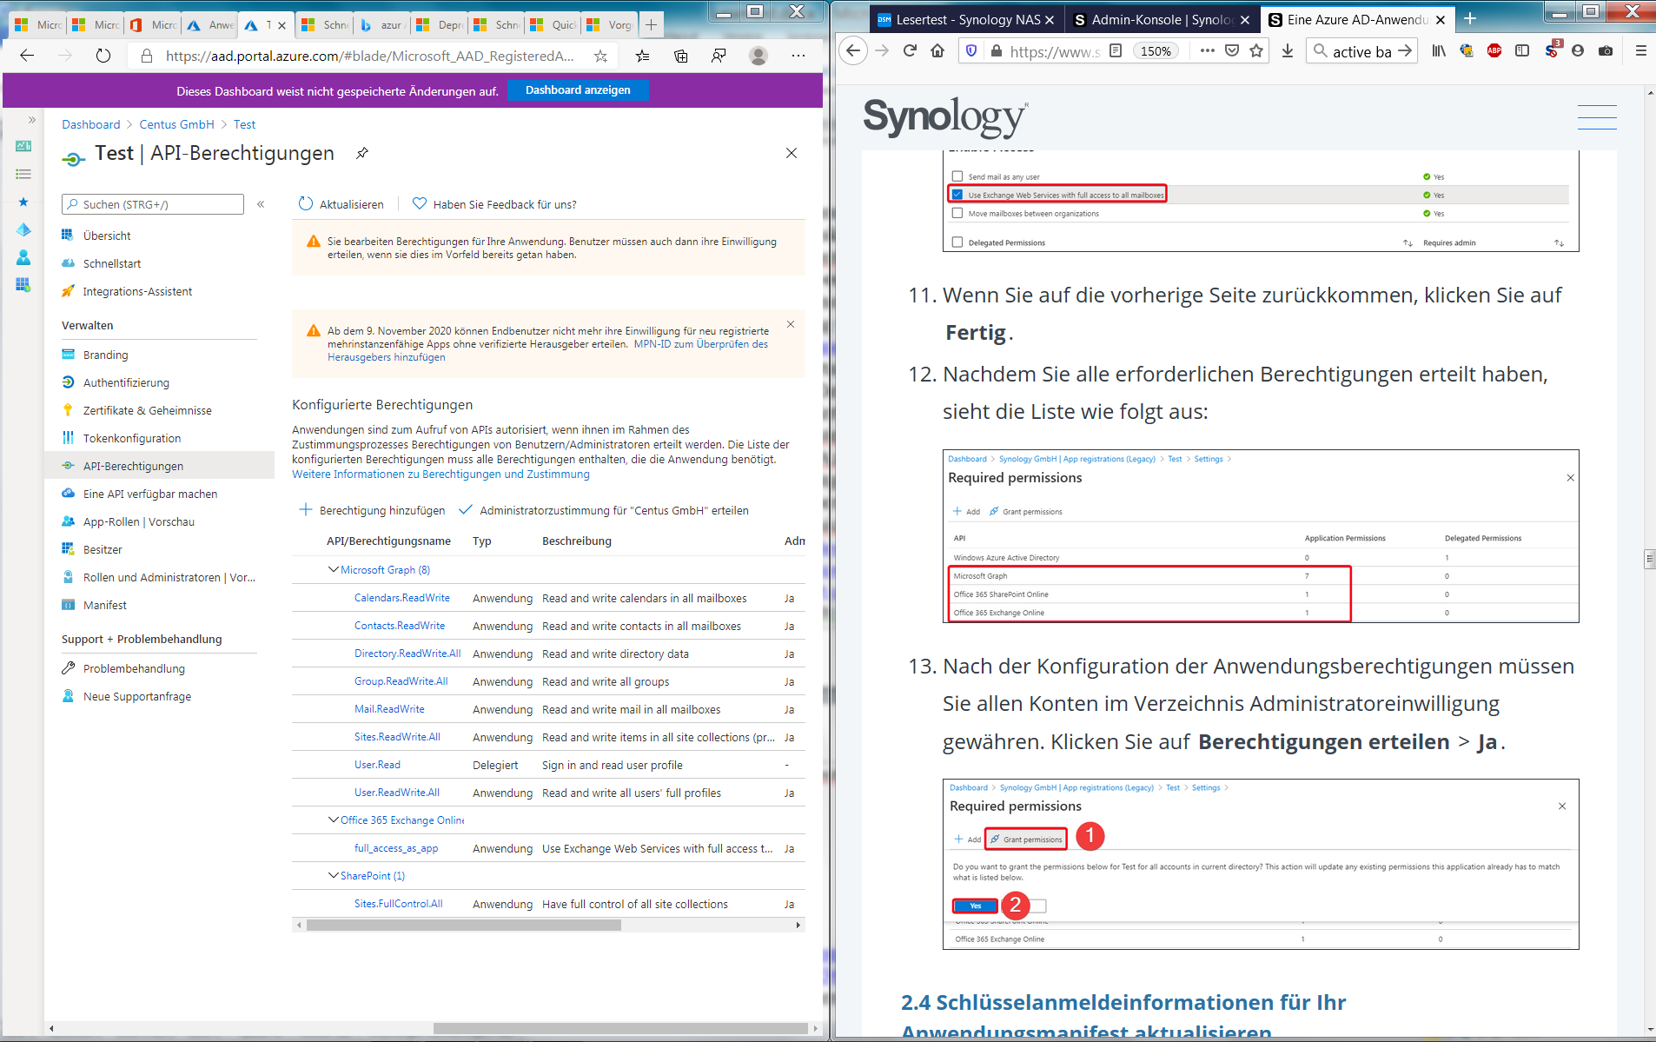Open Sites.FullControl.All permission
The height and width of the screenshot is (1042, 1656).
399,904
